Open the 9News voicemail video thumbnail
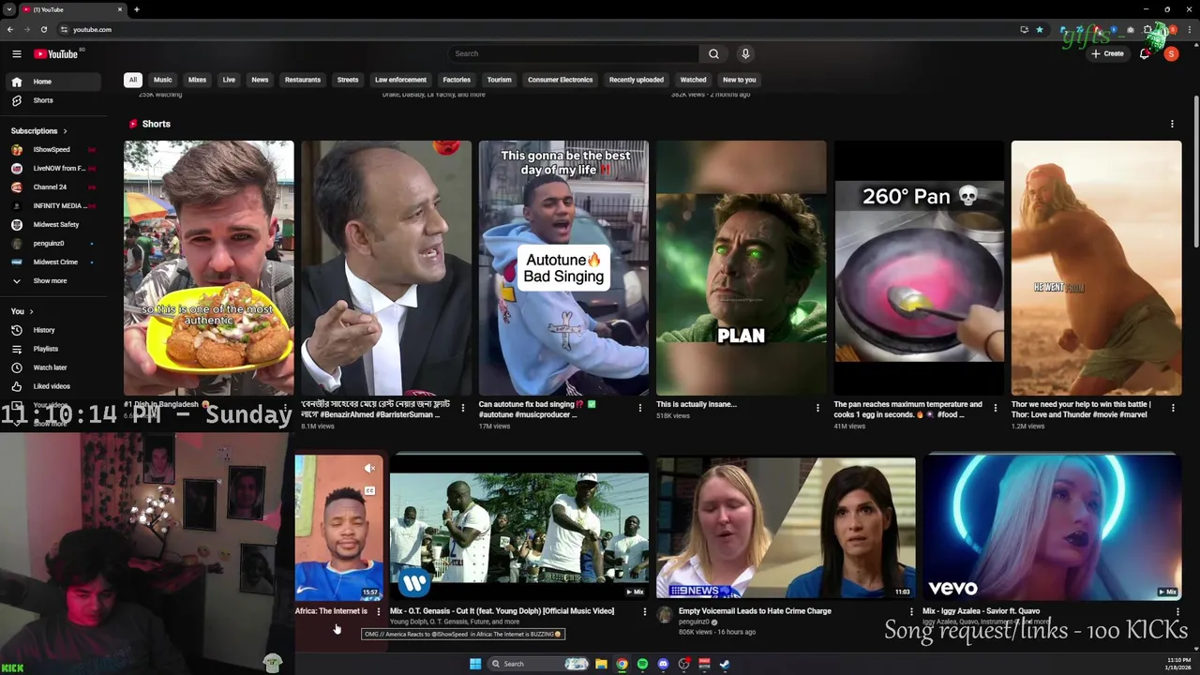 pos(786,528)
